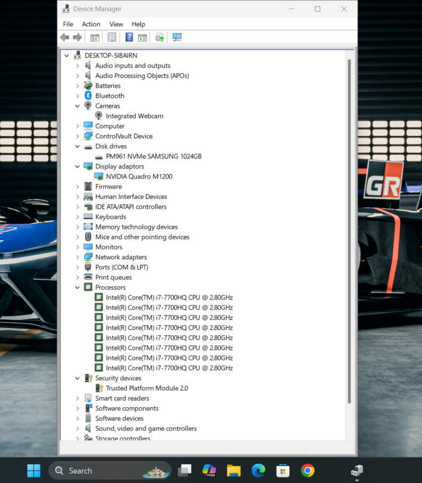The width and height of the screenshot is (422, 483).
Task: Open Task View from the taskbar
Action: (185, 470)
